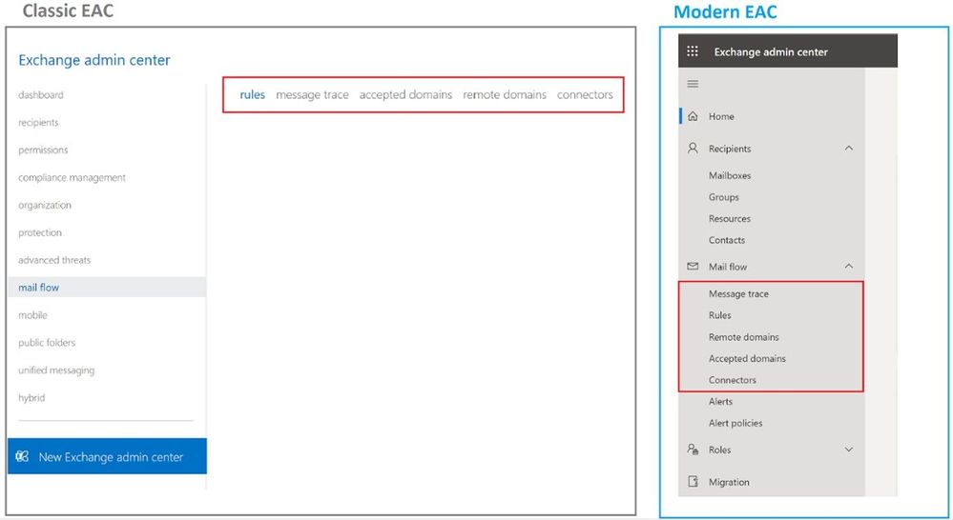Open Mailboxes under Recipients
Image resolution: width=953 pixels, height=520 pixels.
click(x=730, y=175)
